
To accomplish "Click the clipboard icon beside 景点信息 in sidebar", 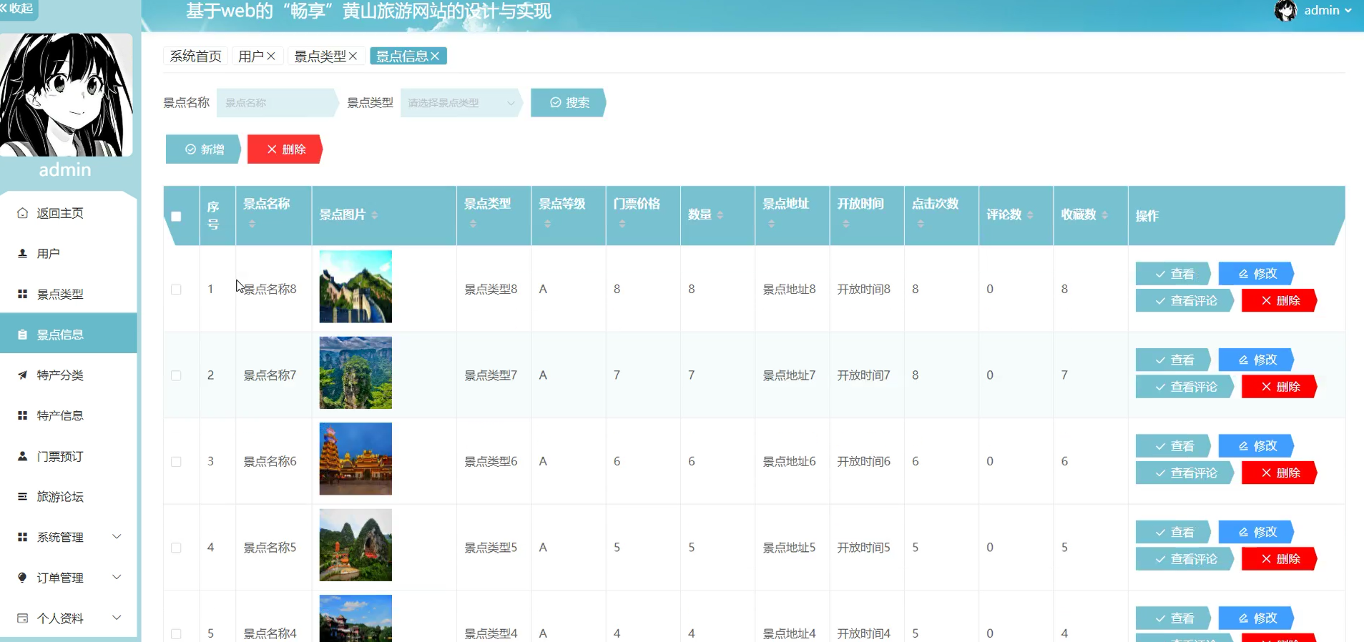I will click(22, 335).
